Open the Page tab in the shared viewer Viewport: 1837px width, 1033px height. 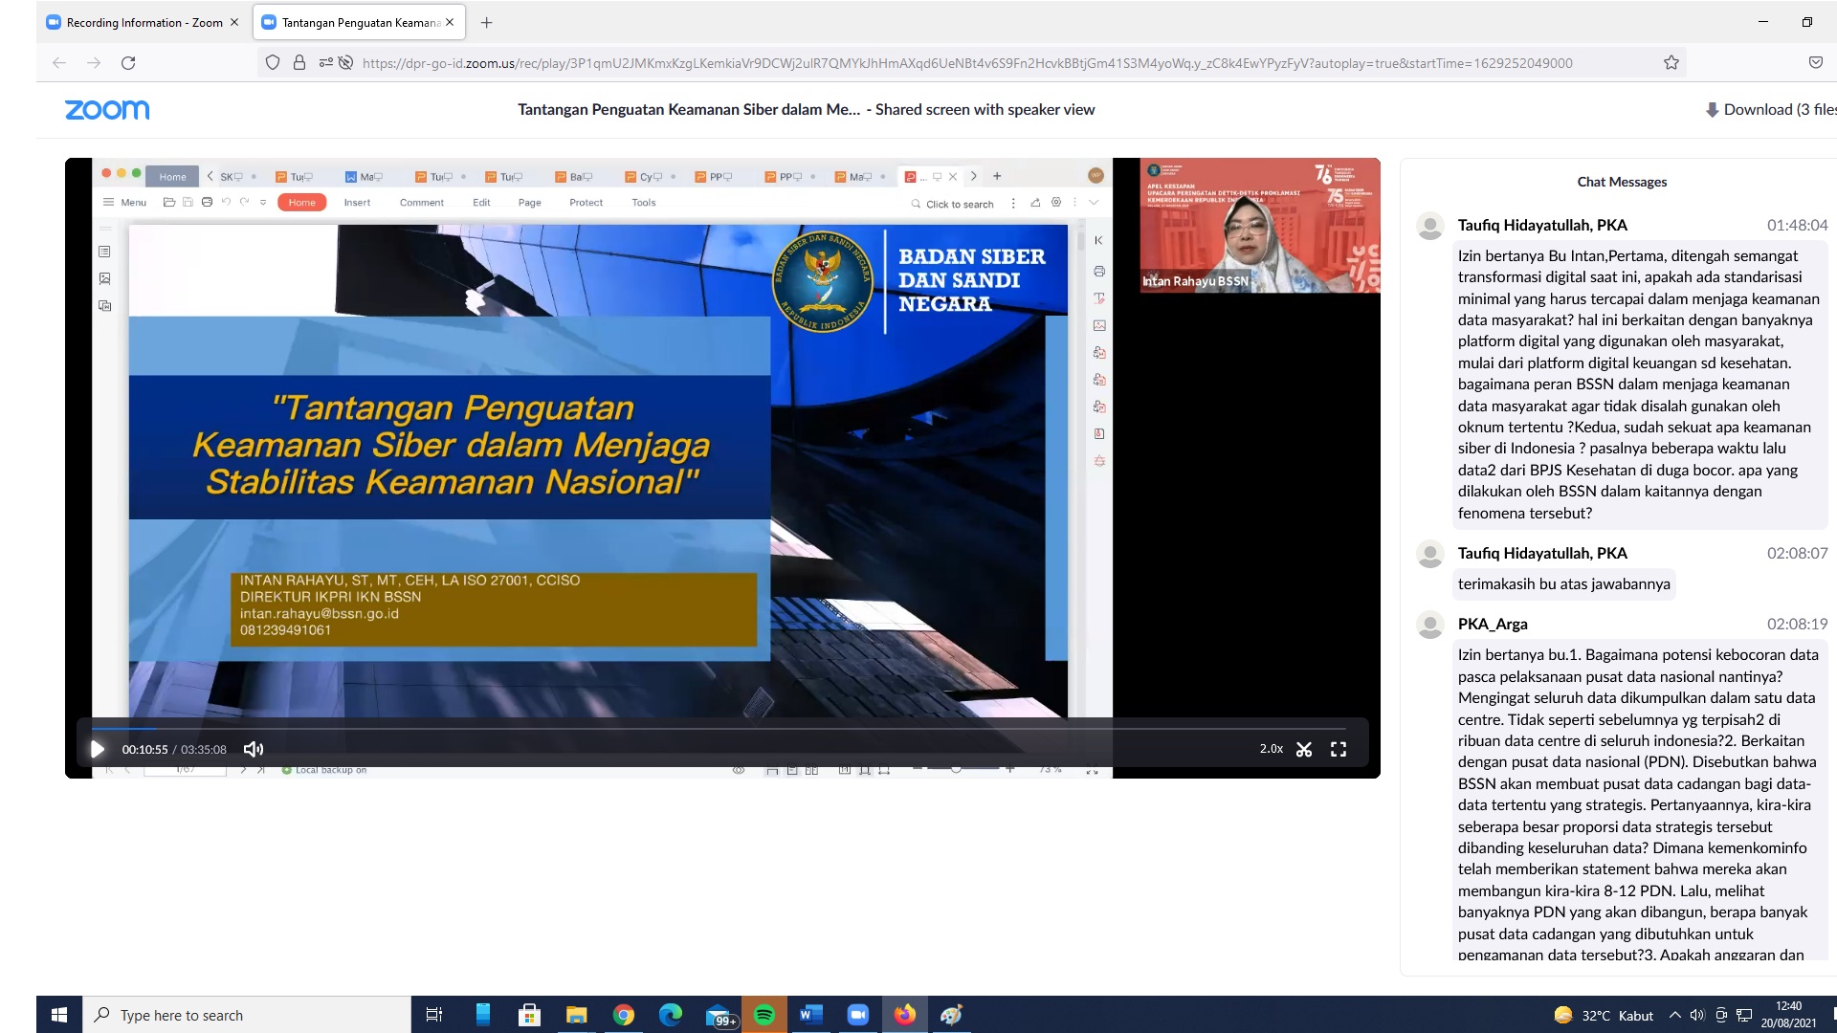pos(529,203)
